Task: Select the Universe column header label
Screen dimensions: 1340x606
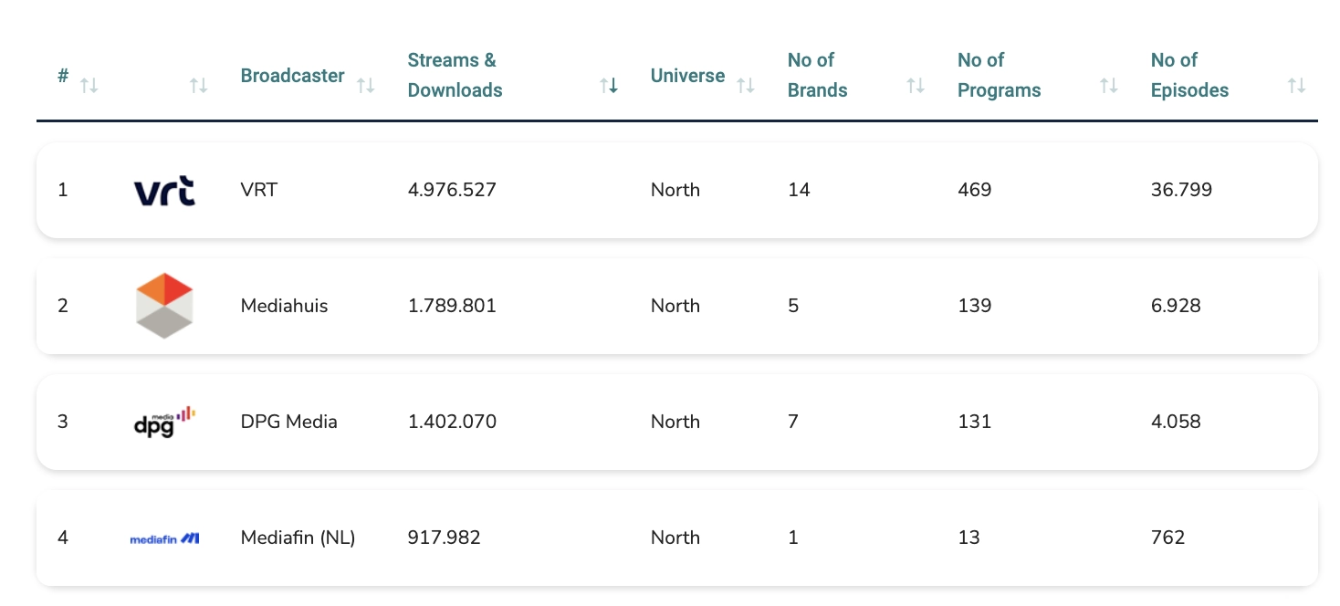Action: pos(687,76)
